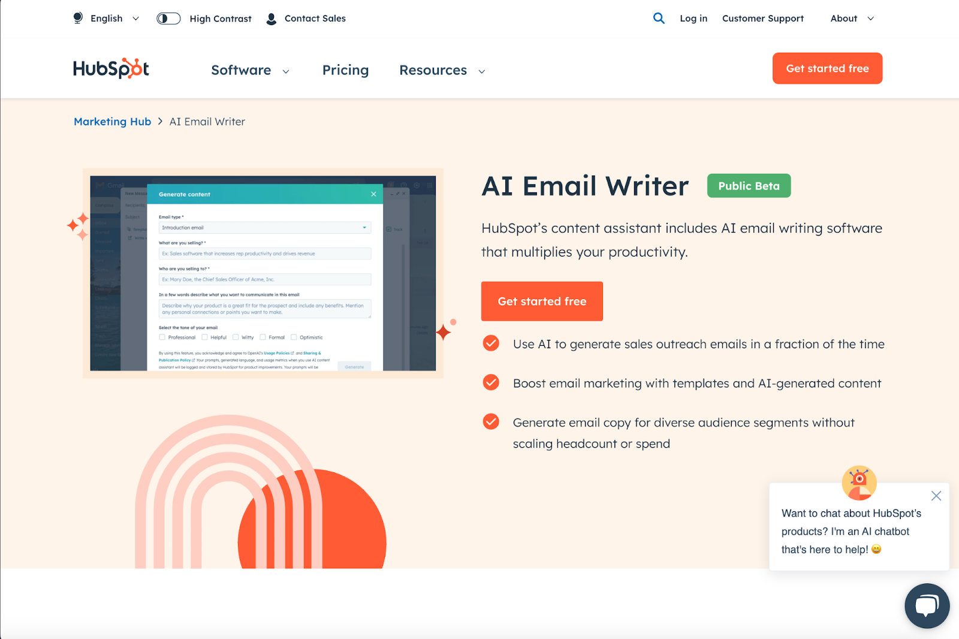Dismiss the chatbot message popup
Screen dimensions: 959x639
tap(936, 496)
